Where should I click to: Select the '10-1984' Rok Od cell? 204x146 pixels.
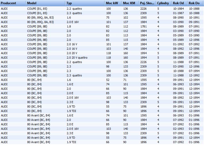pyautogui.click(x=178, y=9)
